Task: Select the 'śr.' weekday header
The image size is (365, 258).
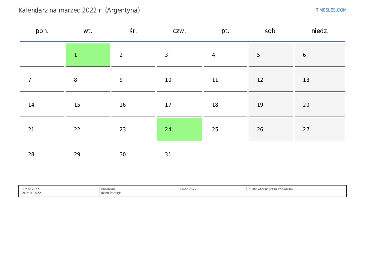Action: tap(133, 31)
